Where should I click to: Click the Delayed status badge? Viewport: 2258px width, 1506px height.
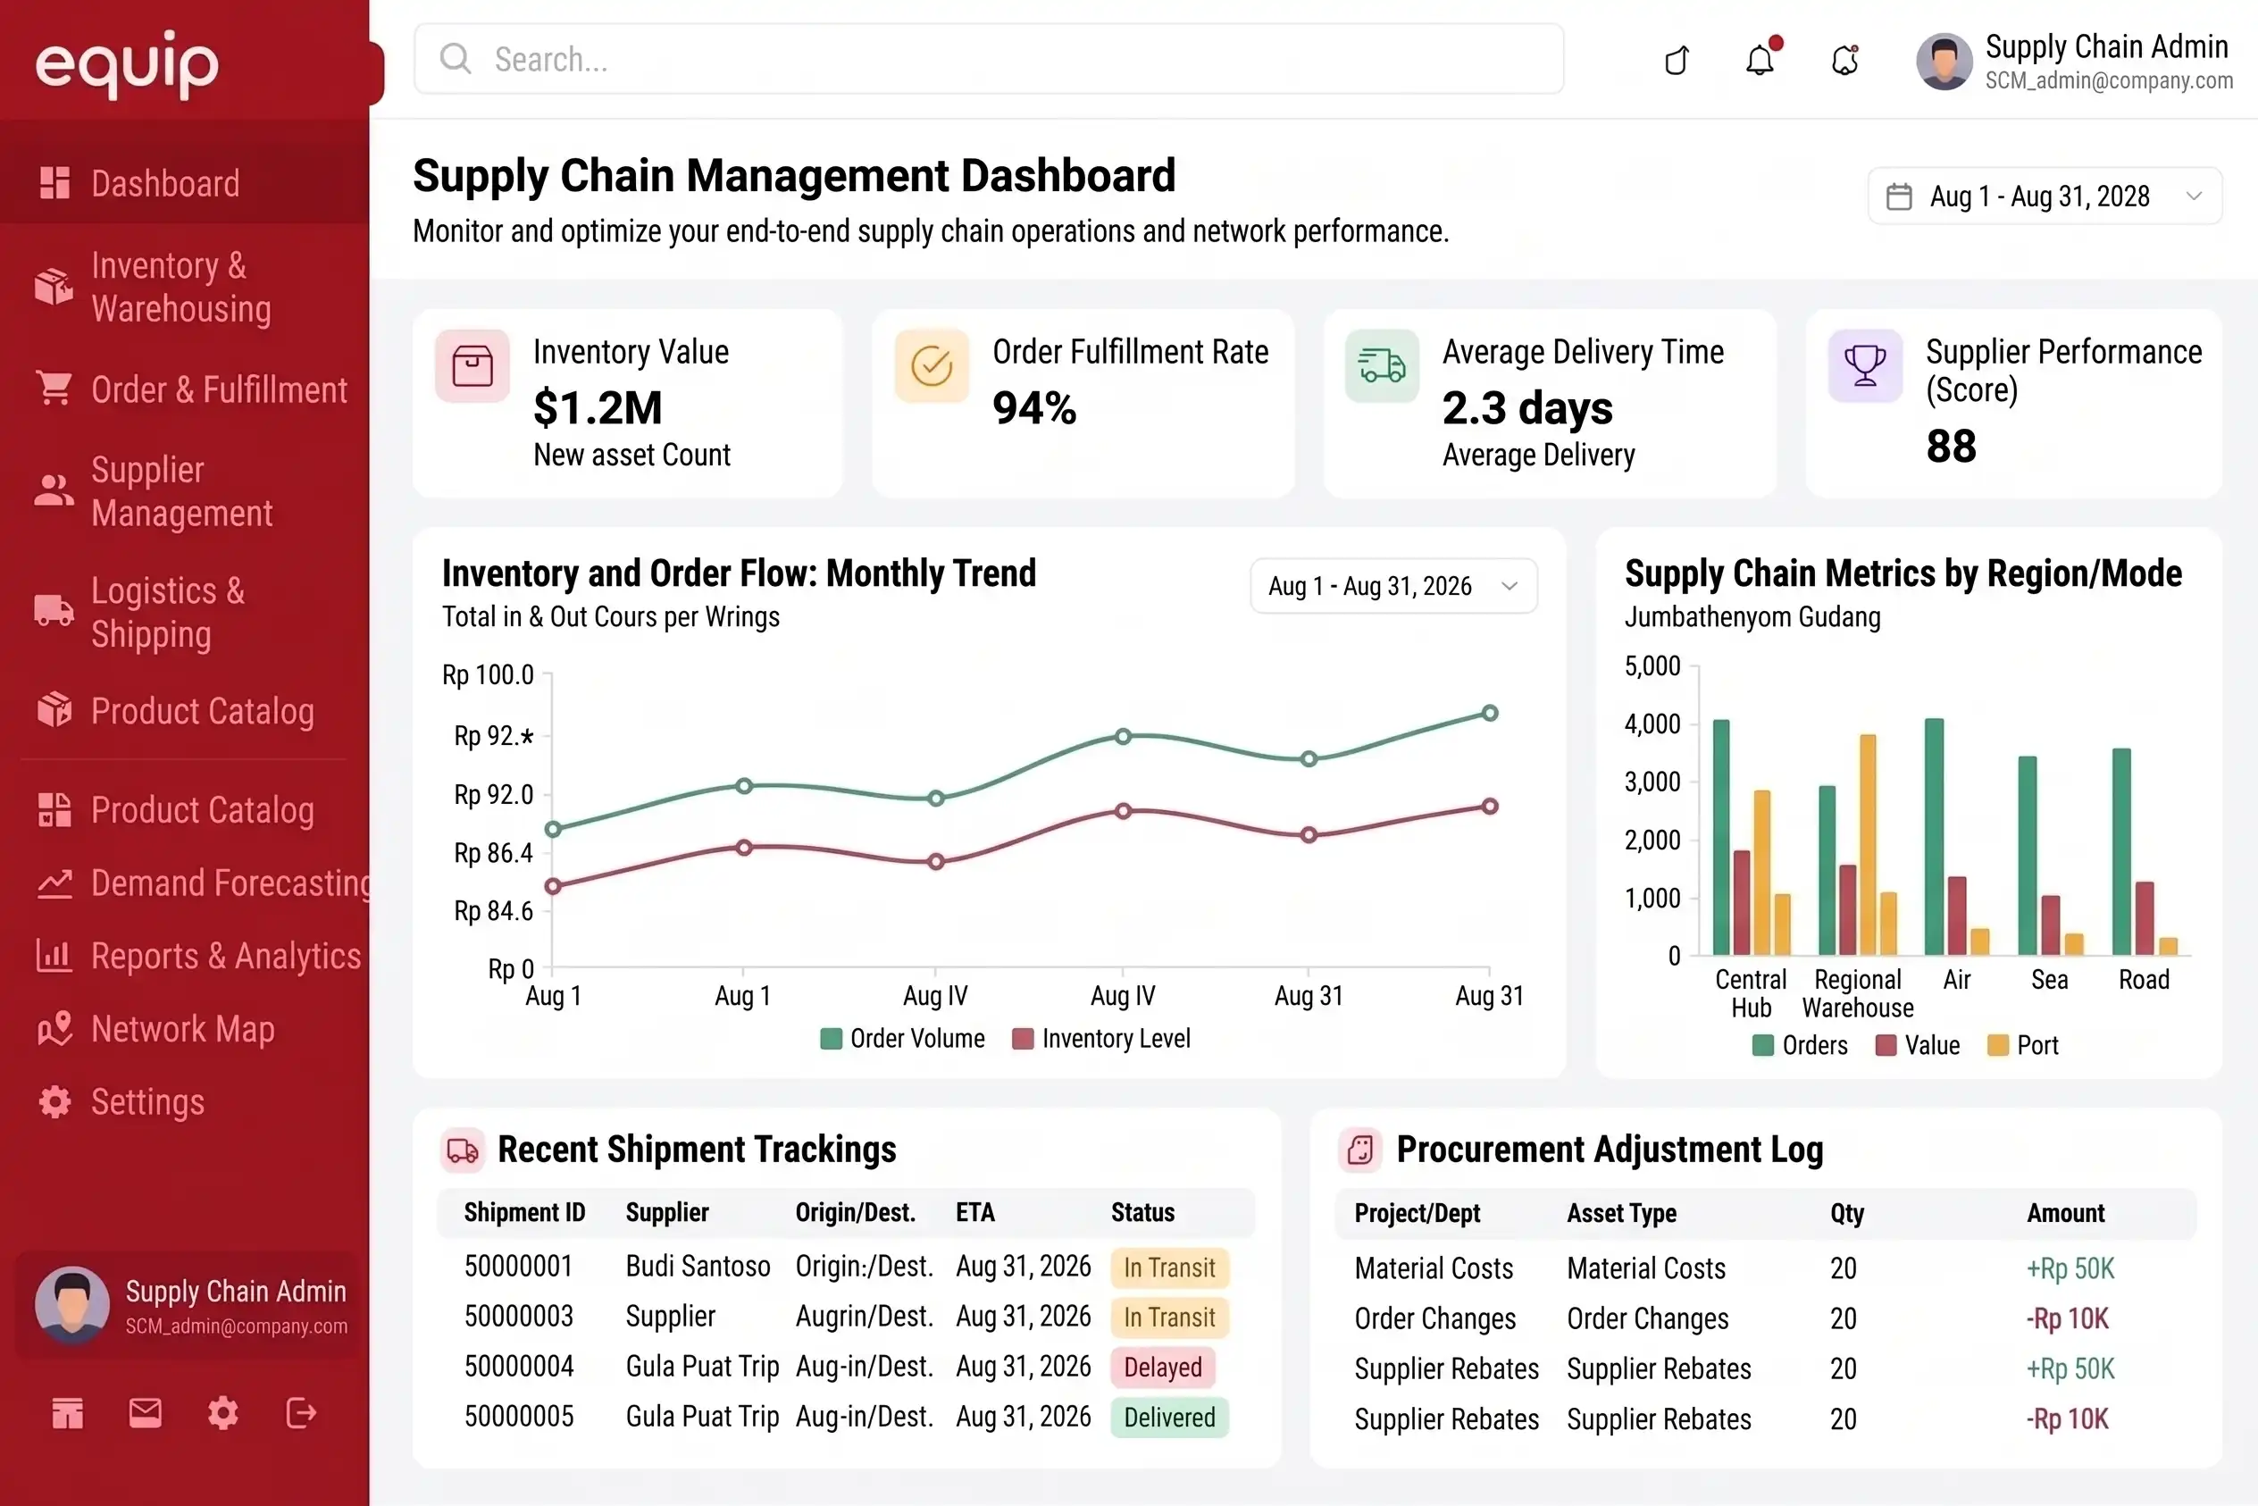coord(1162,1367)
